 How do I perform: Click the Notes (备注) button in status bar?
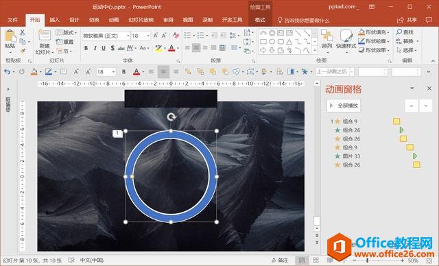tap(280, 260)
